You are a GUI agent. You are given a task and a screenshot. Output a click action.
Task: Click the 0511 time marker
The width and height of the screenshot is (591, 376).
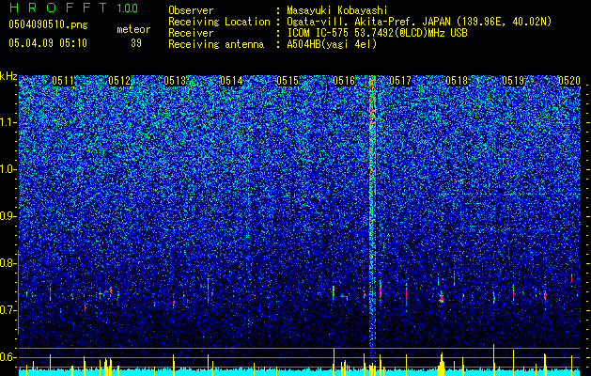pyautogui.click(x=63, y=81)
